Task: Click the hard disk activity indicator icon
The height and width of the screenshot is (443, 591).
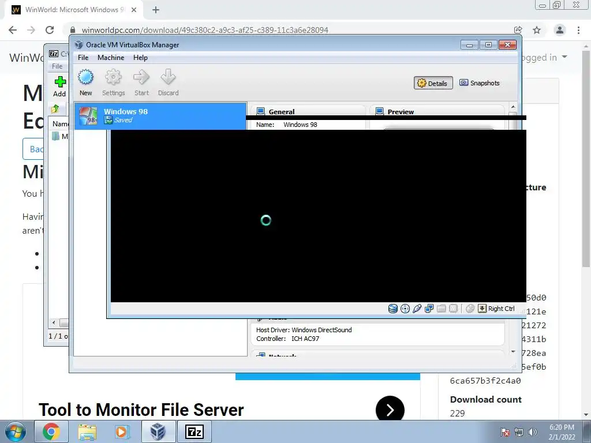Action: tap(392, 309)
